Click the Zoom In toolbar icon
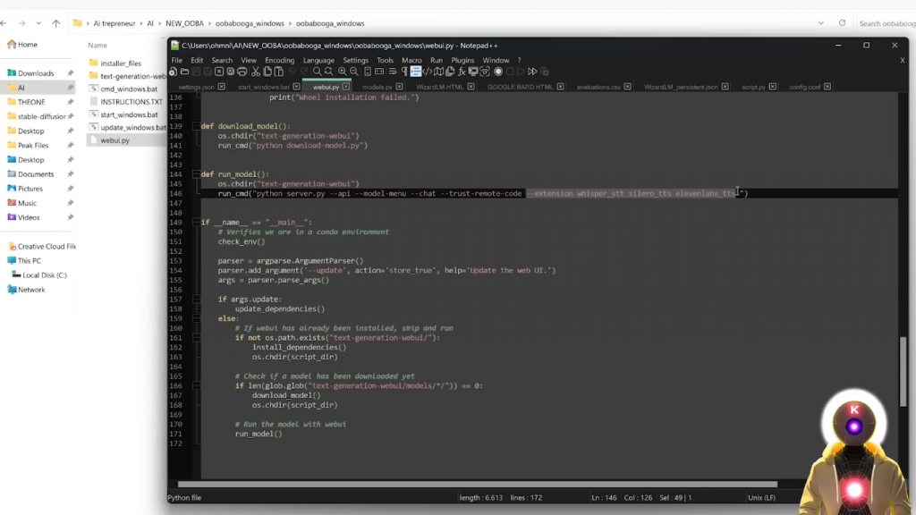The width and height of the screenshot is (916, 515). point(342,72)
